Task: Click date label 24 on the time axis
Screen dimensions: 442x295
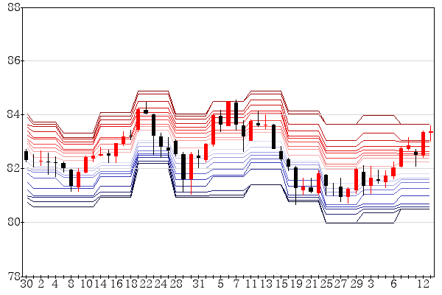Action: 161,284
